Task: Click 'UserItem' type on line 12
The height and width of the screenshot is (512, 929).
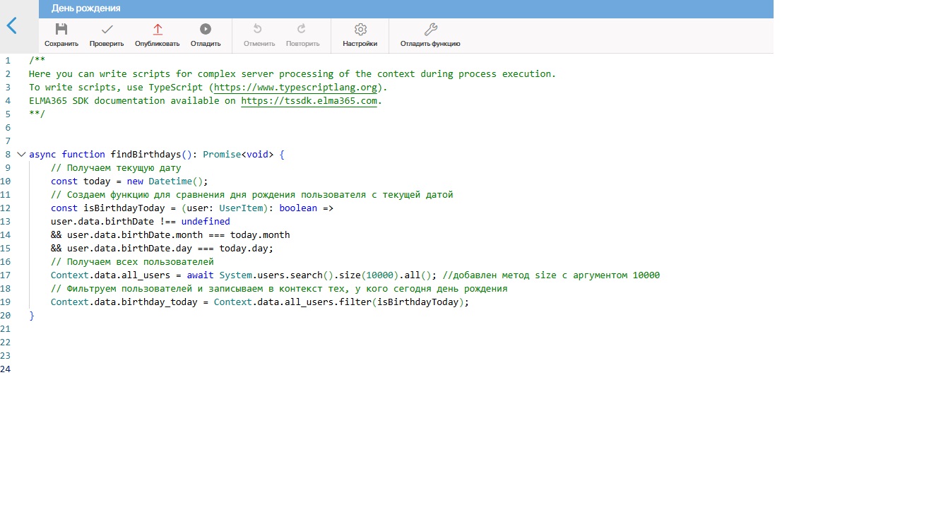Action: coord(241,208)
